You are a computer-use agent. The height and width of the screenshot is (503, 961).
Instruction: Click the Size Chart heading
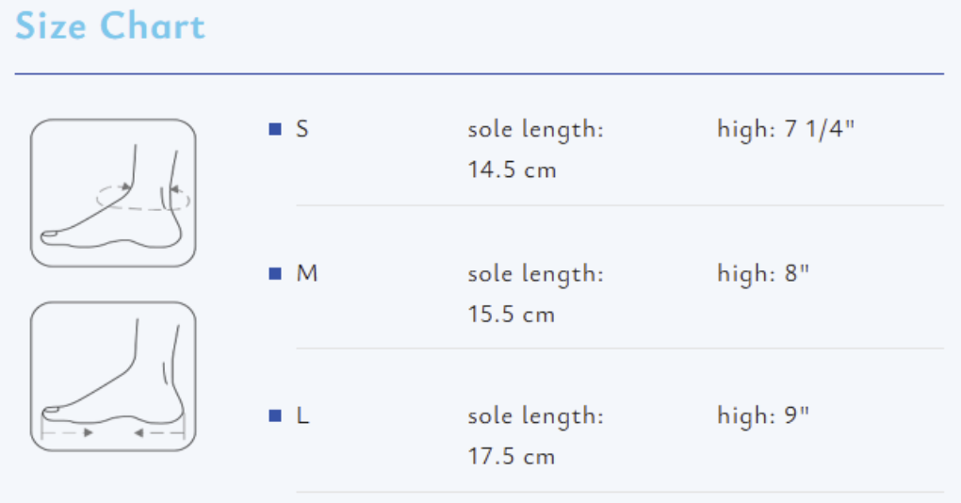pos(110,25)
